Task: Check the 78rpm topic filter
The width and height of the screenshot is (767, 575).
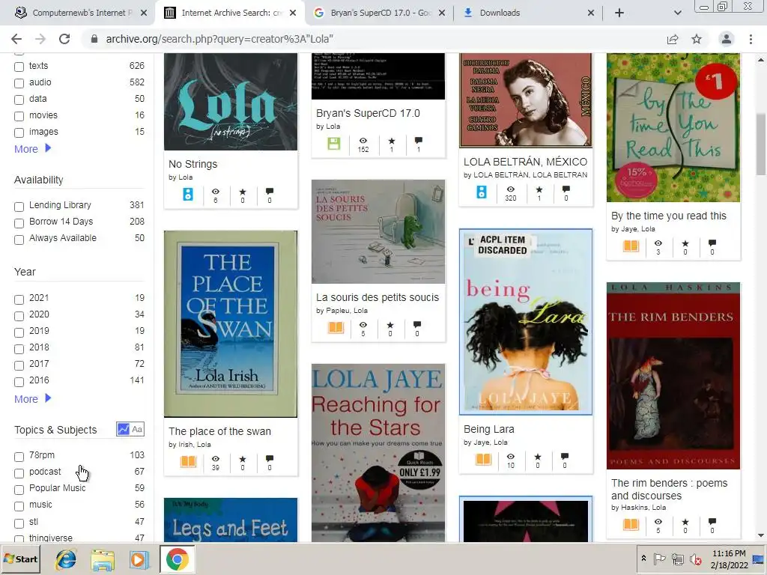Action: pyautogui.click(x=19, y=457)
